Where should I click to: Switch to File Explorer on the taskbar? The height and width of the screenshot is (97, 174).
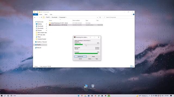coord(85,96)
